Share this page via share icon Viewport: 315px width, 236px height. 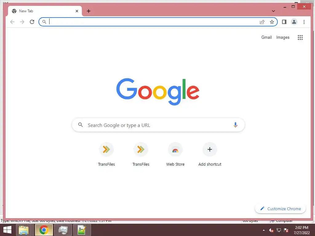[262, 22]
